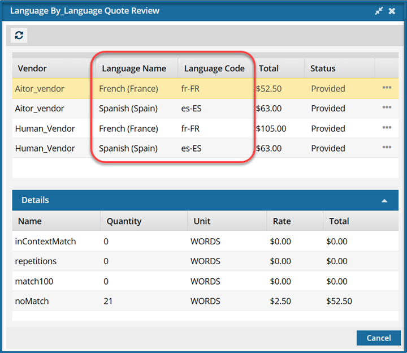Select Aitor_vendor Spanish (Spain) row
Image resolution: width=407 pixels, height=353 pixels.
(x=128, y=109)
